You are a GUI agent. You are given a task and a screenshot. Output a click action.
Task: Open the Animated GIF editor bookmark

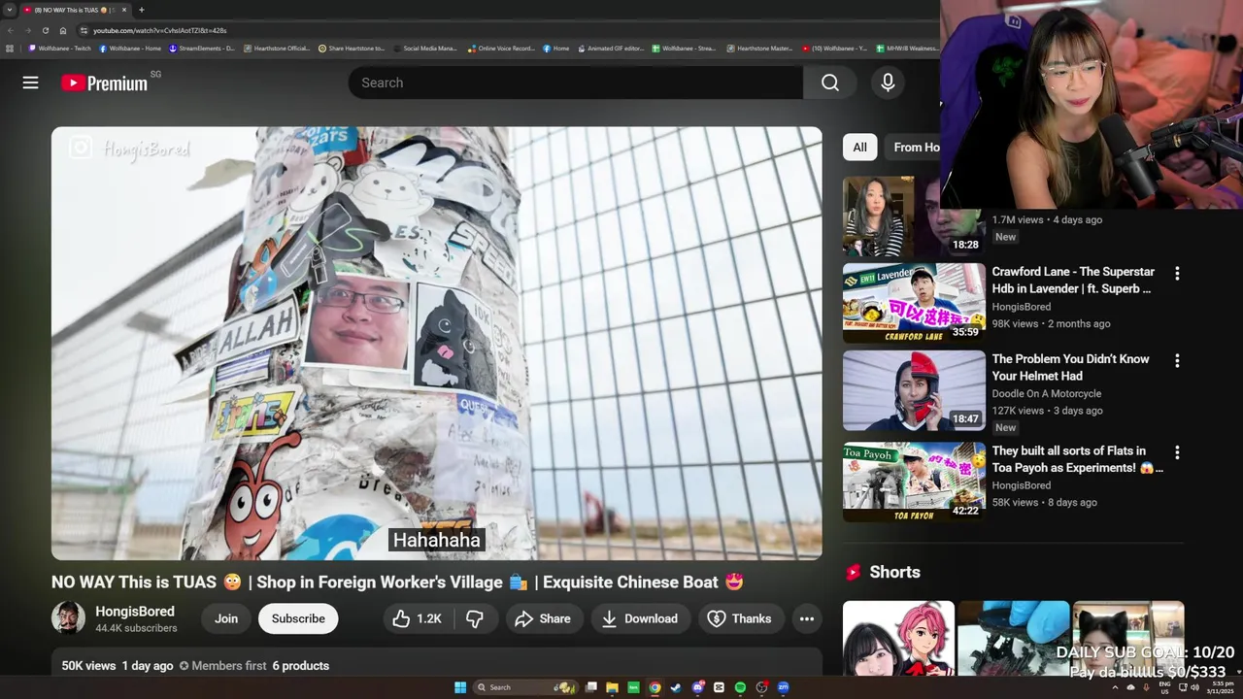611,48
